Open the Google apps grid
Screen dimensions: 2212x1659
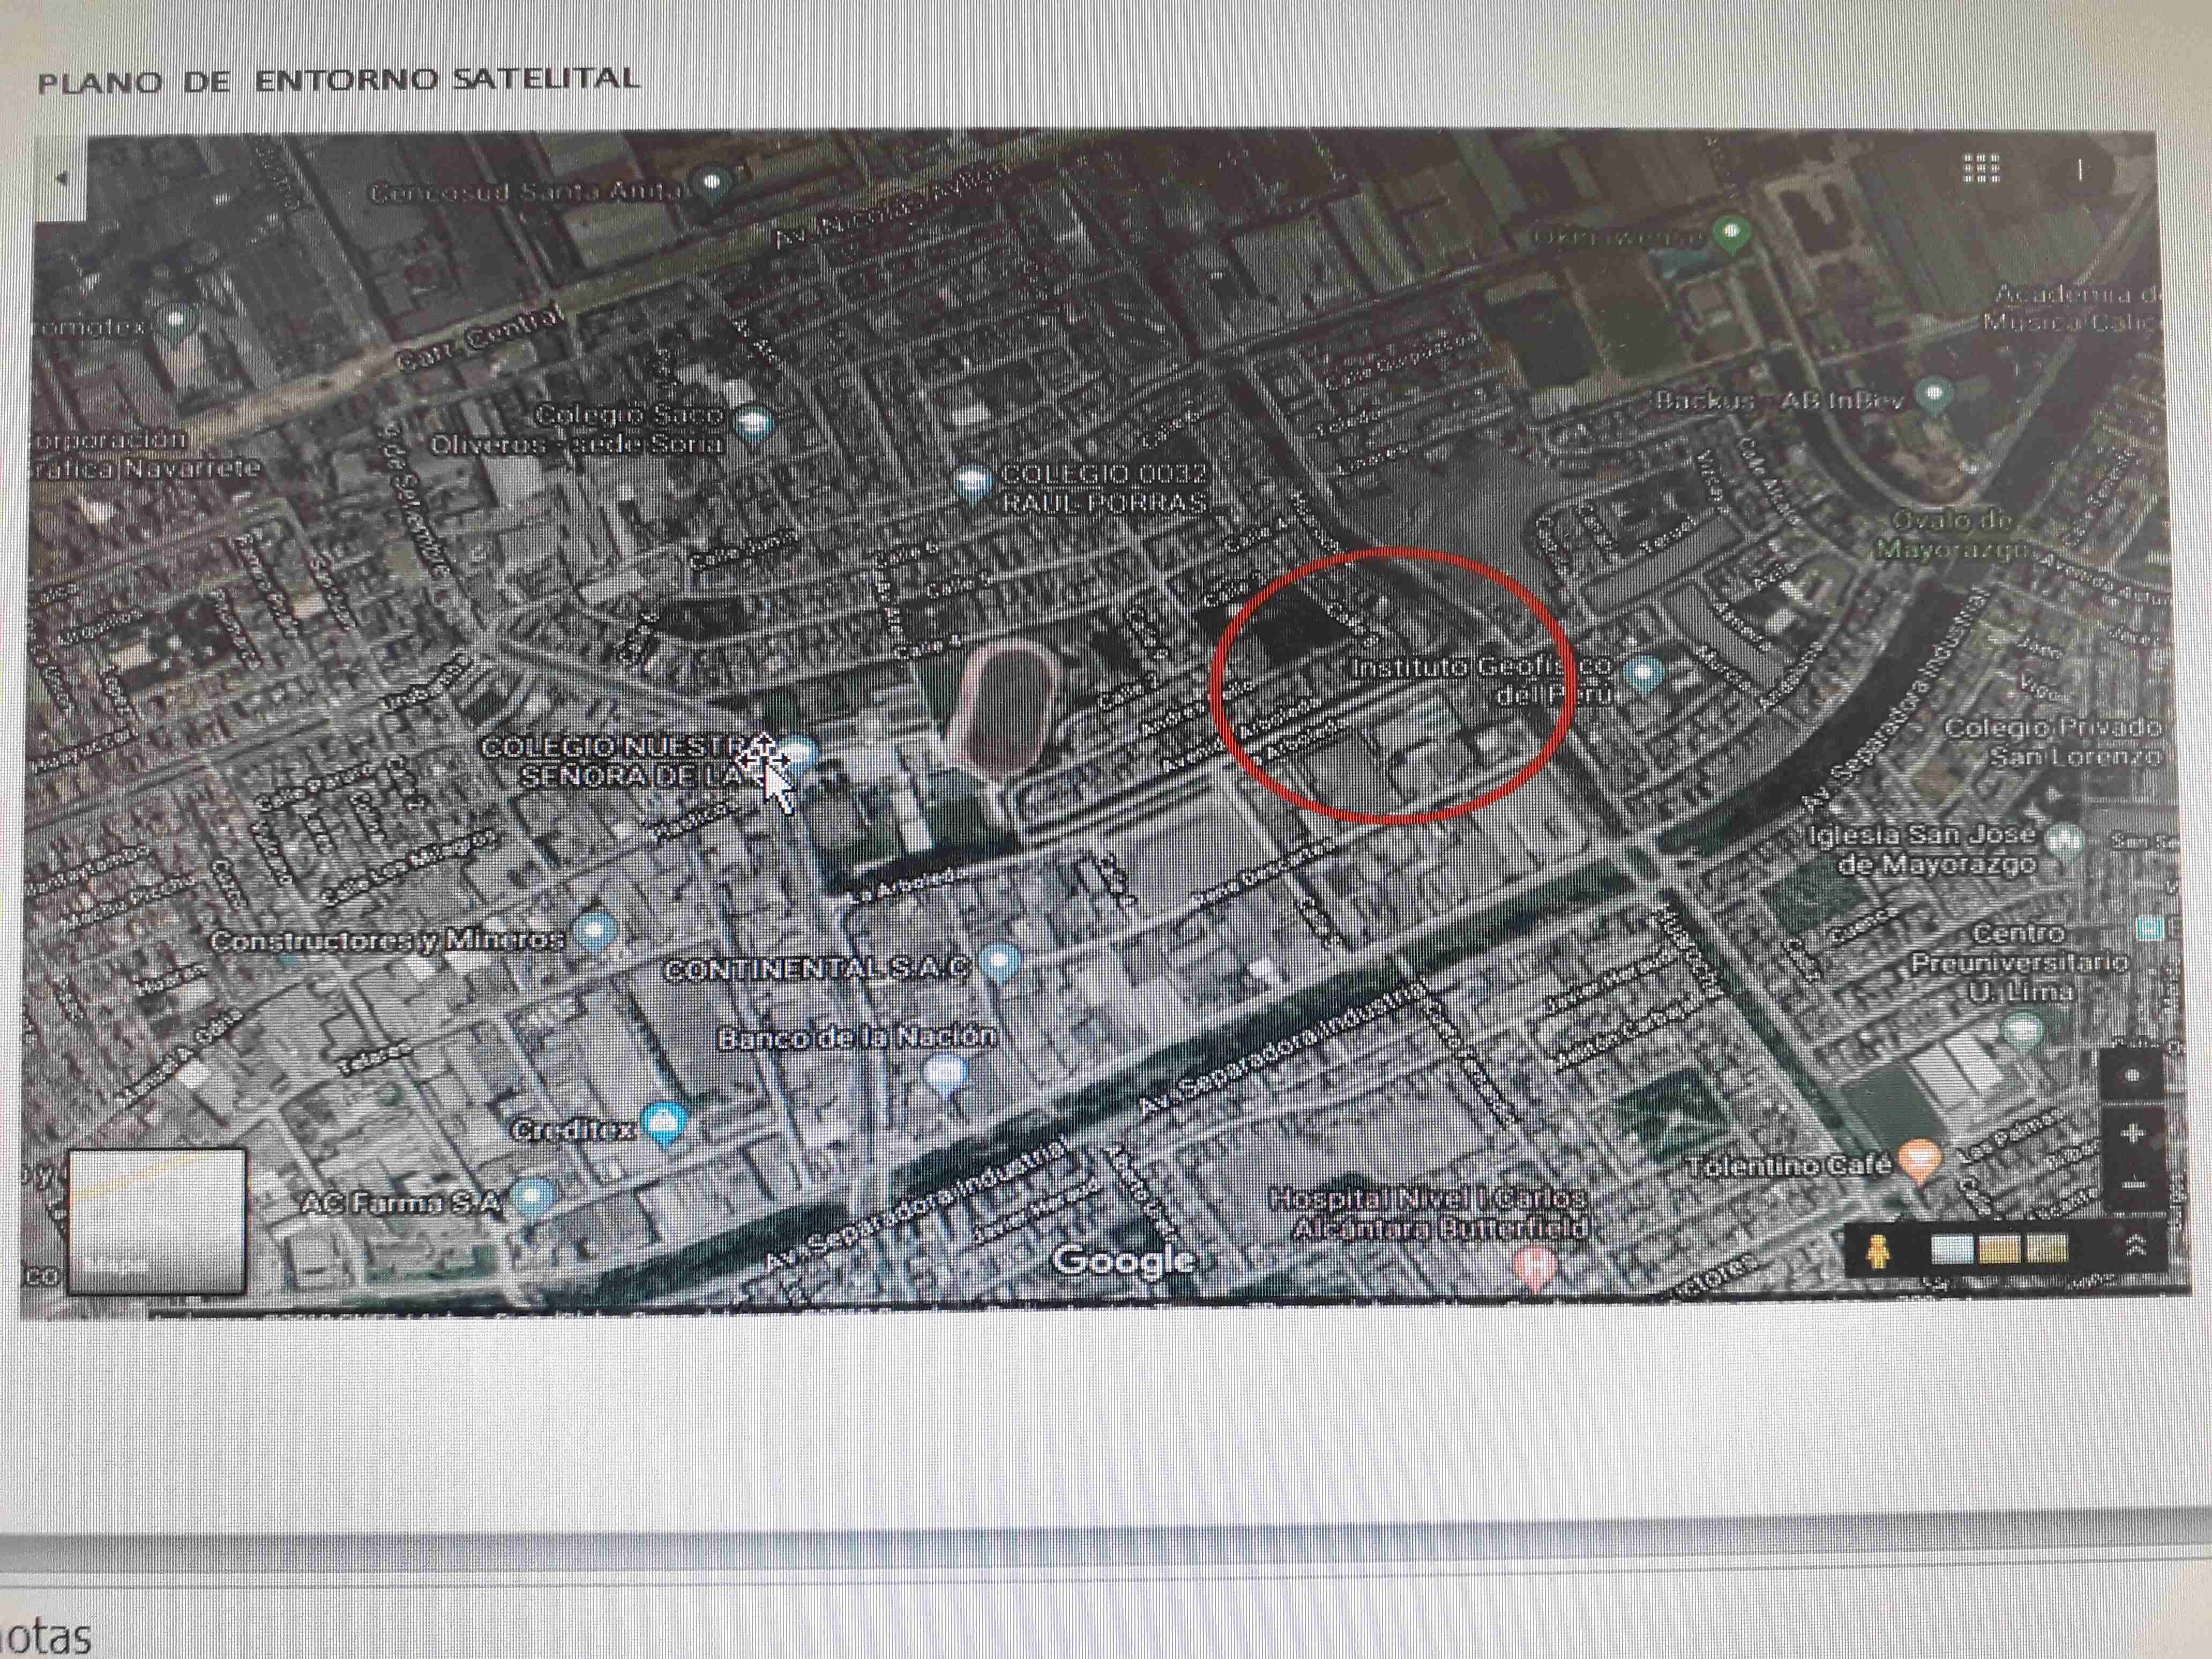coord(1981,168)
